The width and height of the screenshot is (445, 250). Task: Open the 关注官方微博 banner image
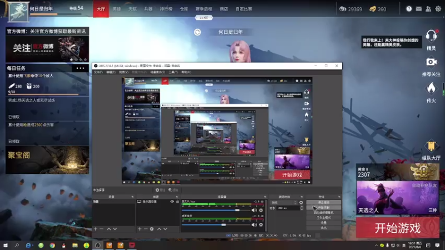47,49
